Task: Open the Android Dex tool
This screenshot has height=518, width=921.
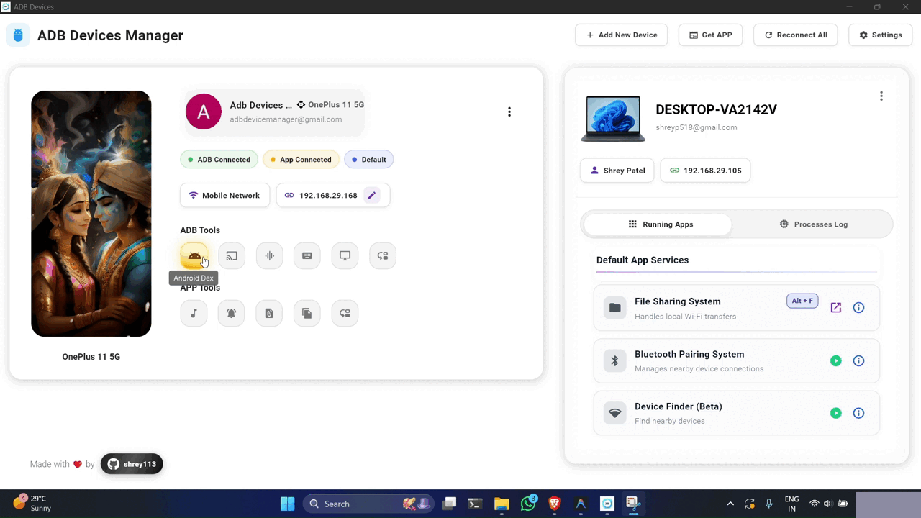Action: pos(194,255)
